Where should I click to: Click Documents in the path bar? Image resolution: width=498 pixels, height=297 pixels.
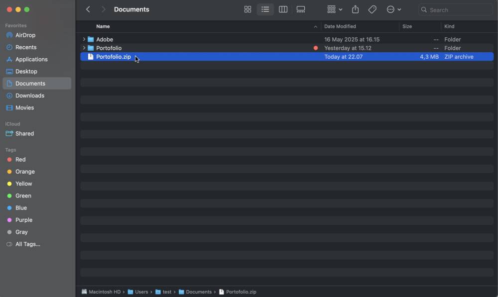(x=195, y=292)
